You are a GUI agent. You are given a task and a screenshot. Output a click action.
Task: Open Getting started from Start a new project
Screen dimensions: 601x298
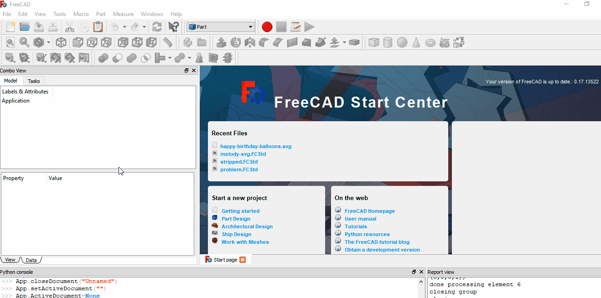click(240, 211)
